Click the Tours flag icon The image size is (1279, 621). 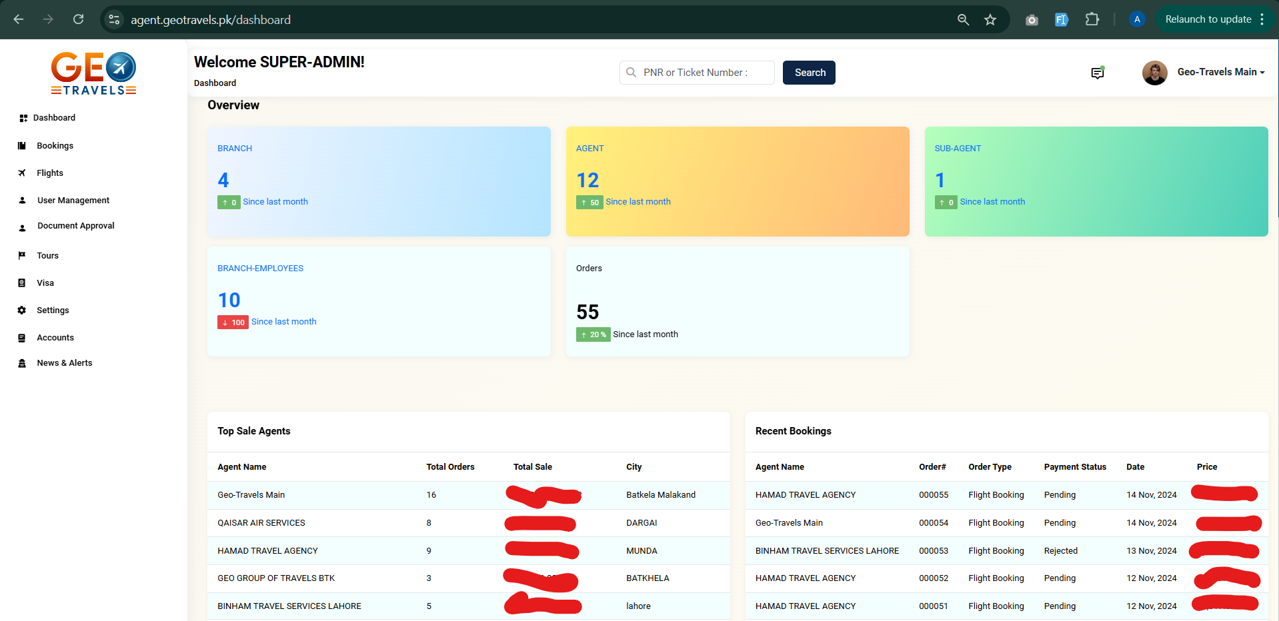click(x=22, y=256)
